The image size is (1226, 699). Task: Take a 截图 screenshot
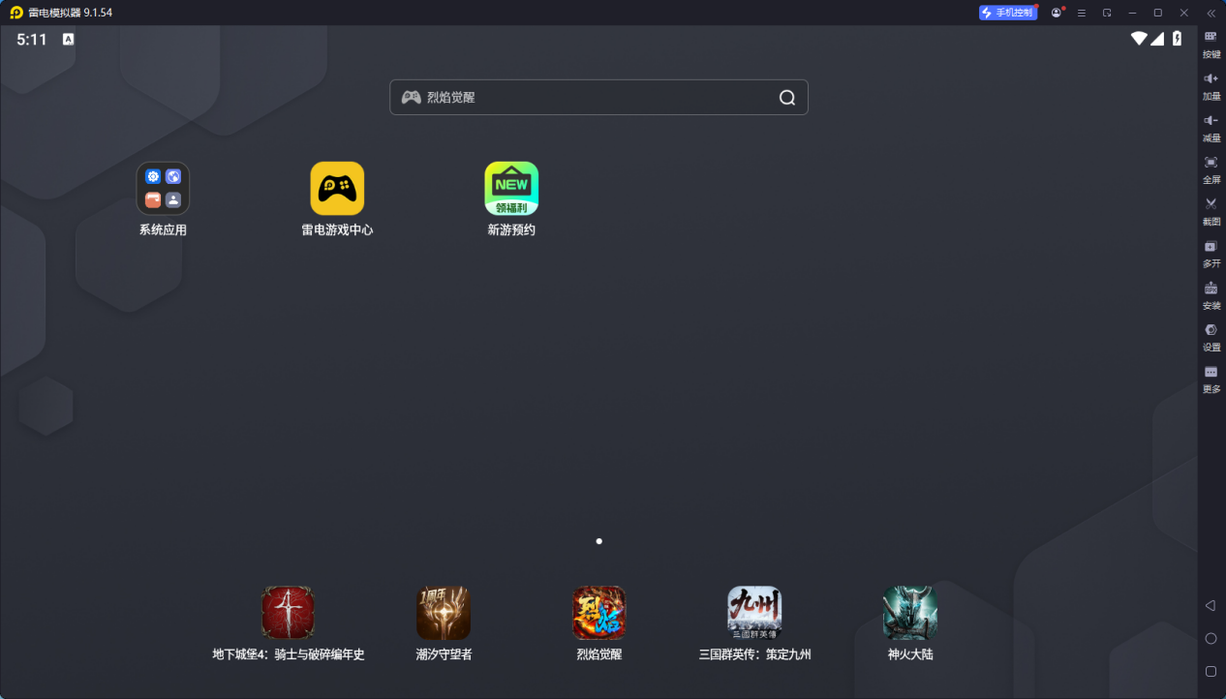[1211, 211]
